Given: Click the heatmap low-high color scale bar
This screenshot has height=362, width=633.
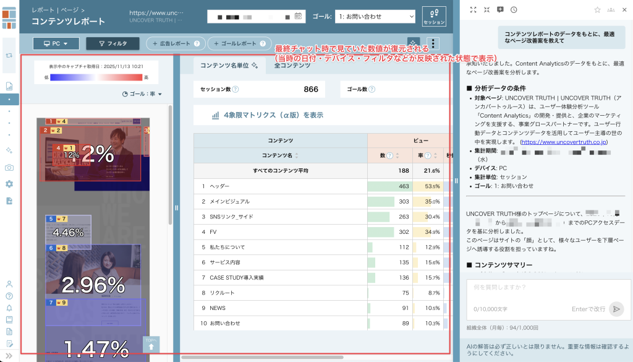Looking at the screenshot, I should 96,77.
